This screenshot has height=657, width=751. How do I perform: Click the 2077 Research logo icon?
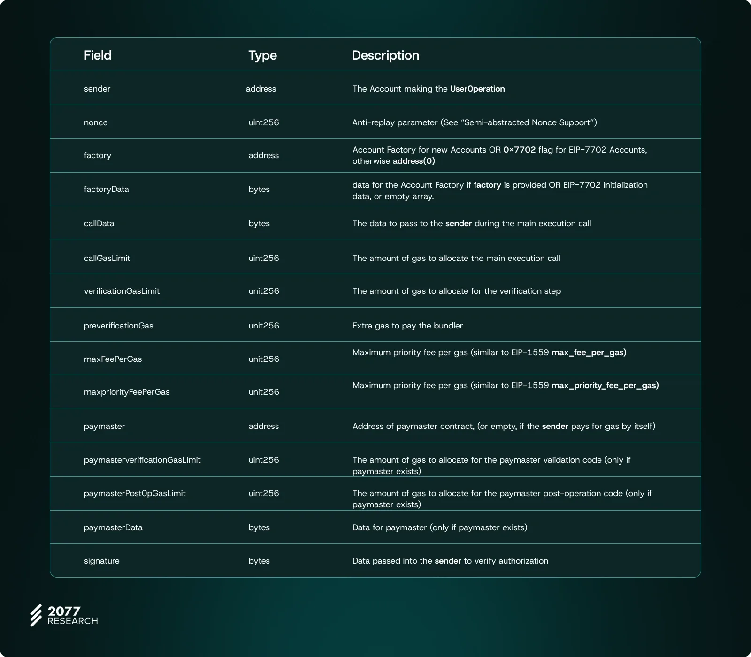[x=36, y=615]
